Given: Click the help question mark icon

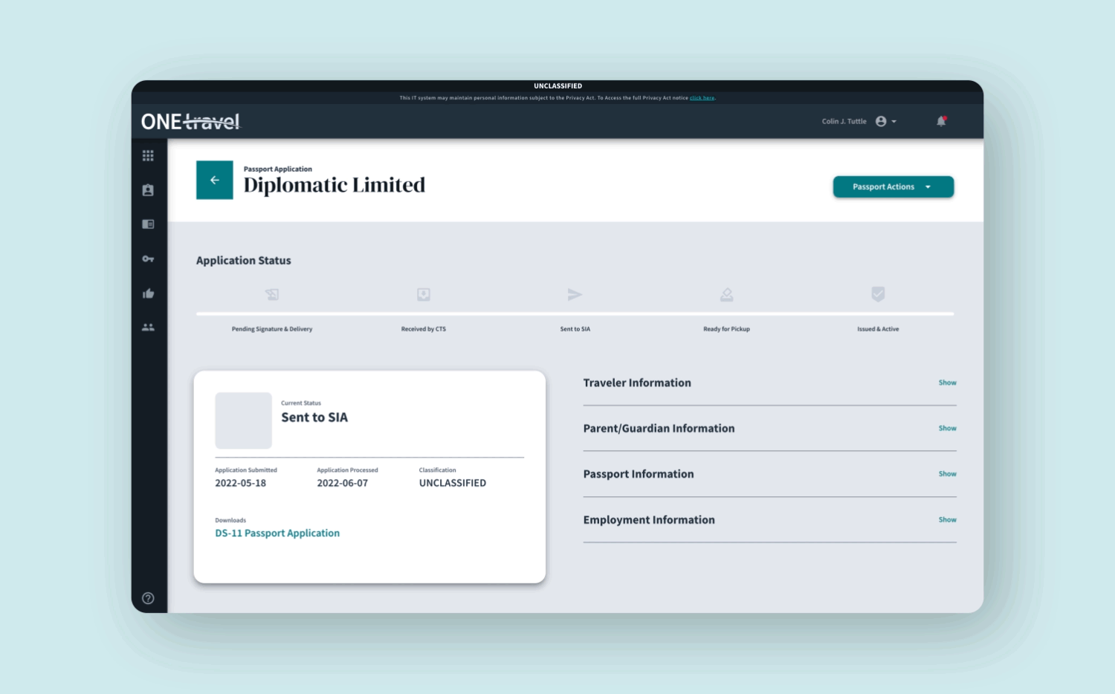Looking at the screenshot, I should coord(148,598).
